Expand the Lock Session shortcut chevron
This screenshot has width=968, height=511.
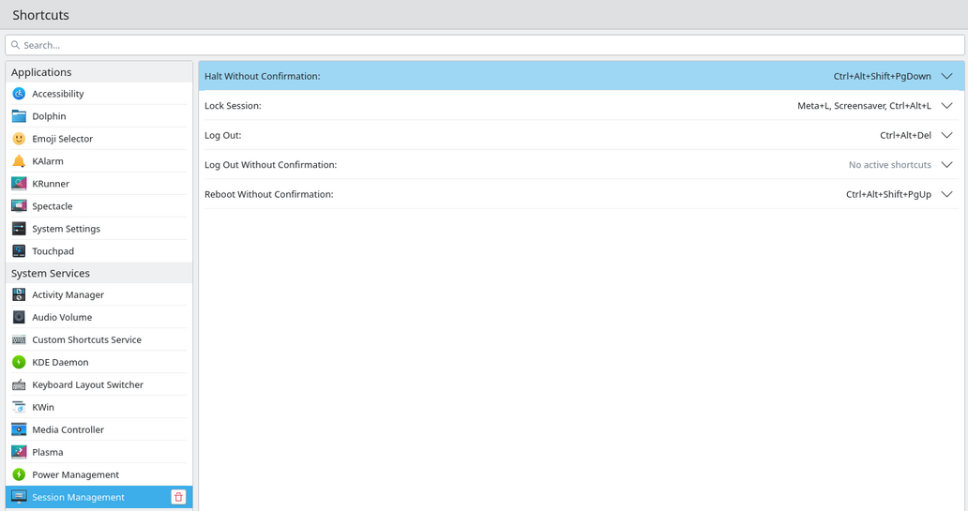(947, 106)
